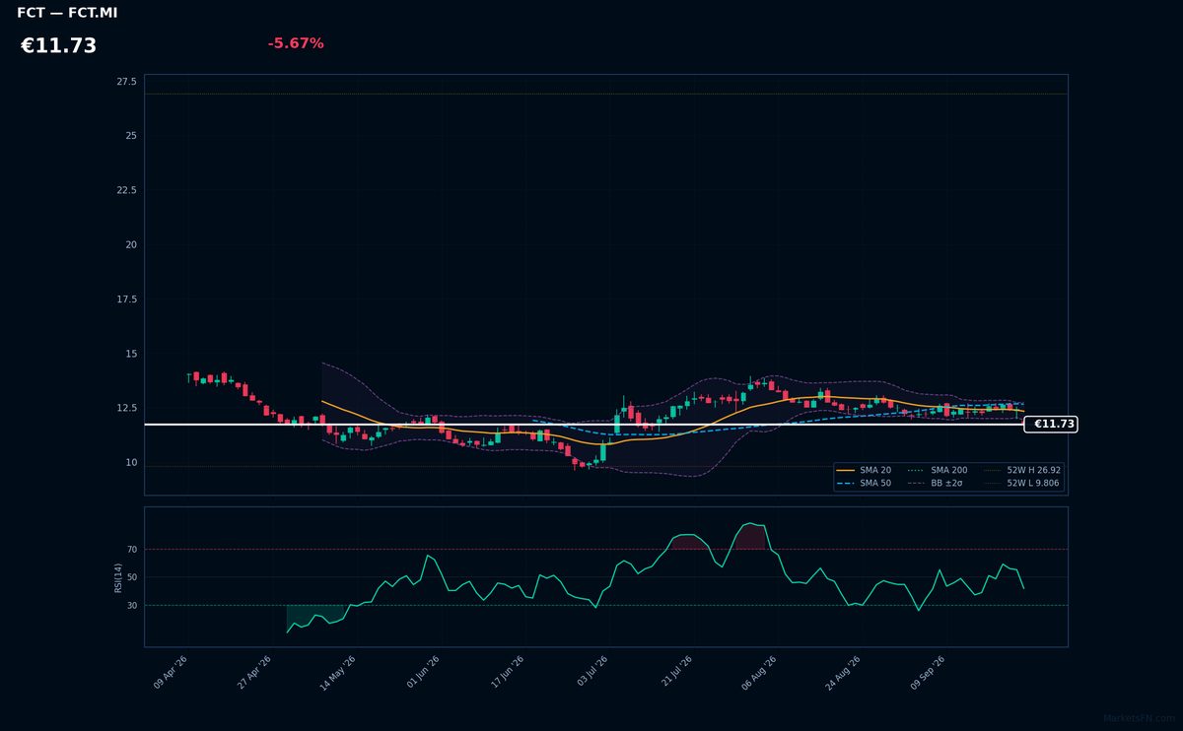Click the RSI 70 level axis label

[x=132, y=549]
